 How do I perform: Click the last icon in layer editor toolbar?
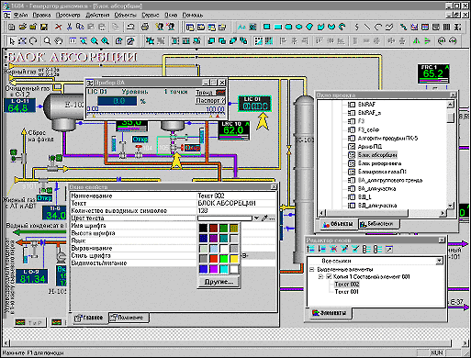coord(389,250)
